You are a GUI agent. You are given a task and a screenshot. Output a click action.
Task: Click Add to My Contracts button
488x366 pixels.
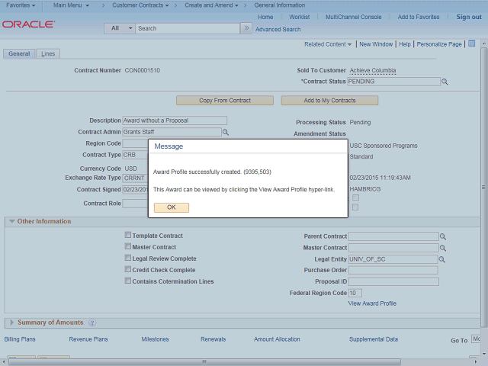coord(329,101)
